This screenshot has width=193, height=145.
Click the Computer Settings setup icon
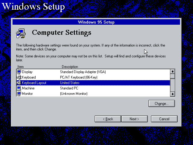tap(21, 33)
